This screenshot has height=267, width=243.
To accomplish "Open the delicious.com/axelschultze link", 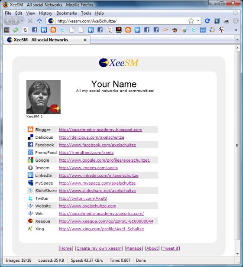I will point(91,137).
